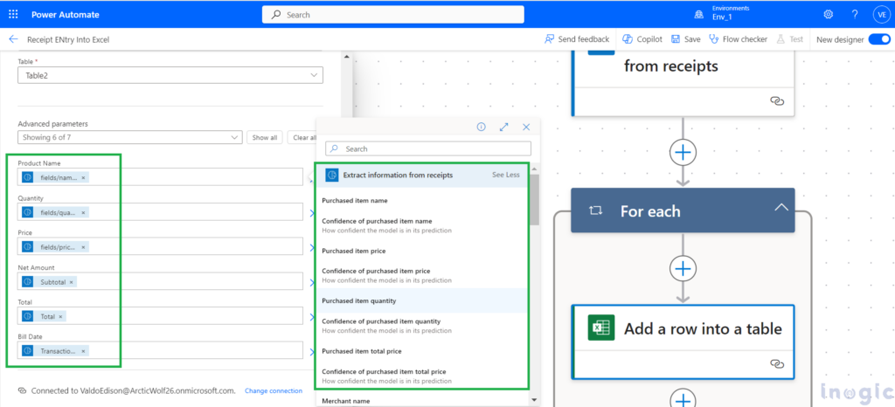Click the Quantity input field
This screenshot has width=895, height=407.
click(161, 212)
